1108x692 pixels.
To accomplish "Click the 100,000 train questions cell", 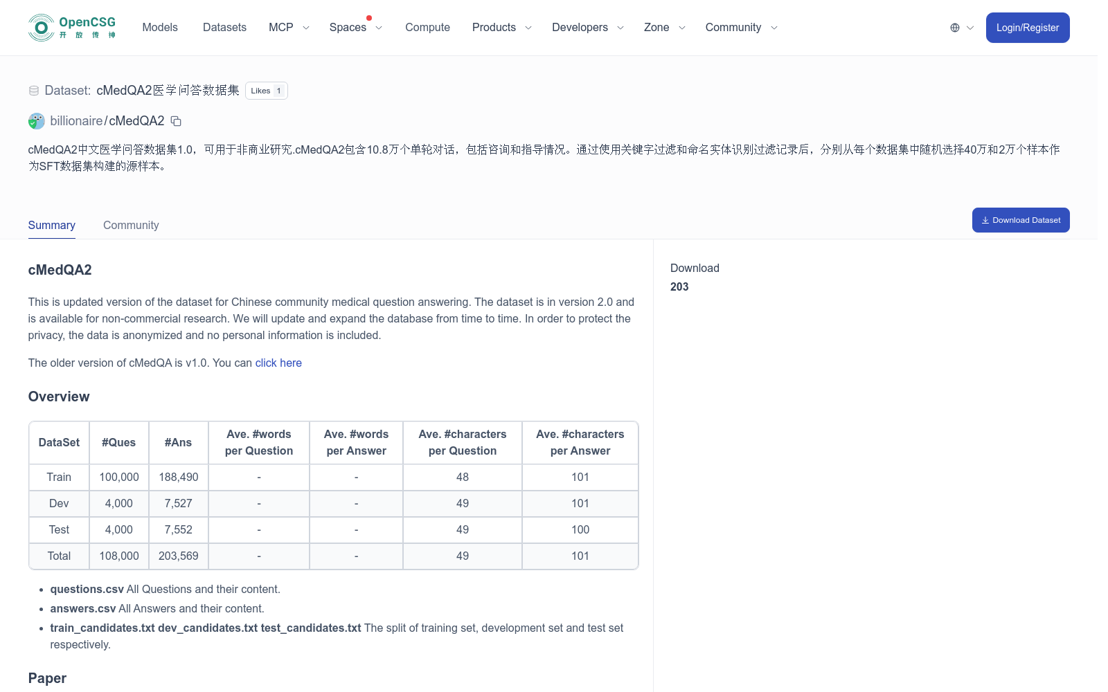I will click(x=119, y=477).
